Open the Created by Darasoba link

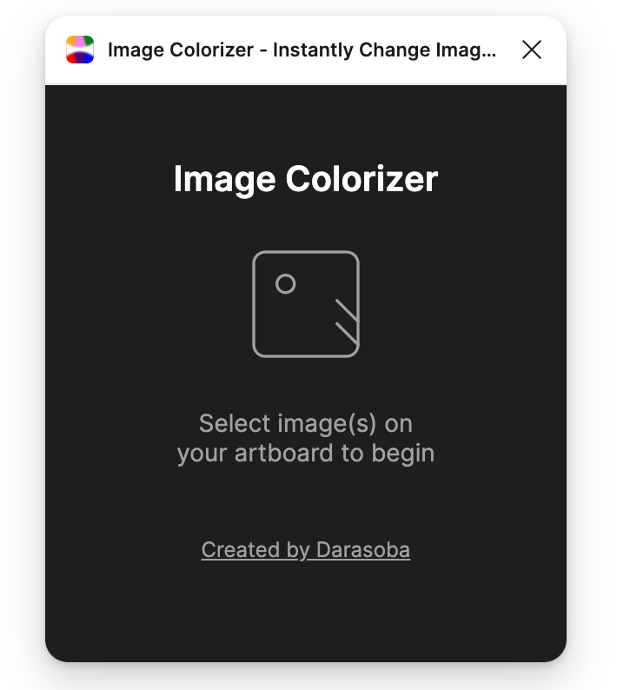[306, 549]
